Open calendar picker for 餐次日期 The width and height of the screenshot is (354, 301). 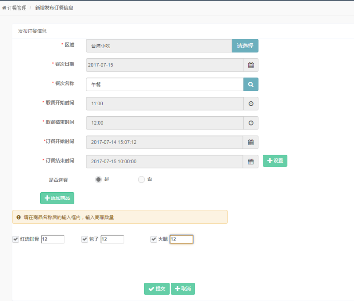coord(251,65)
